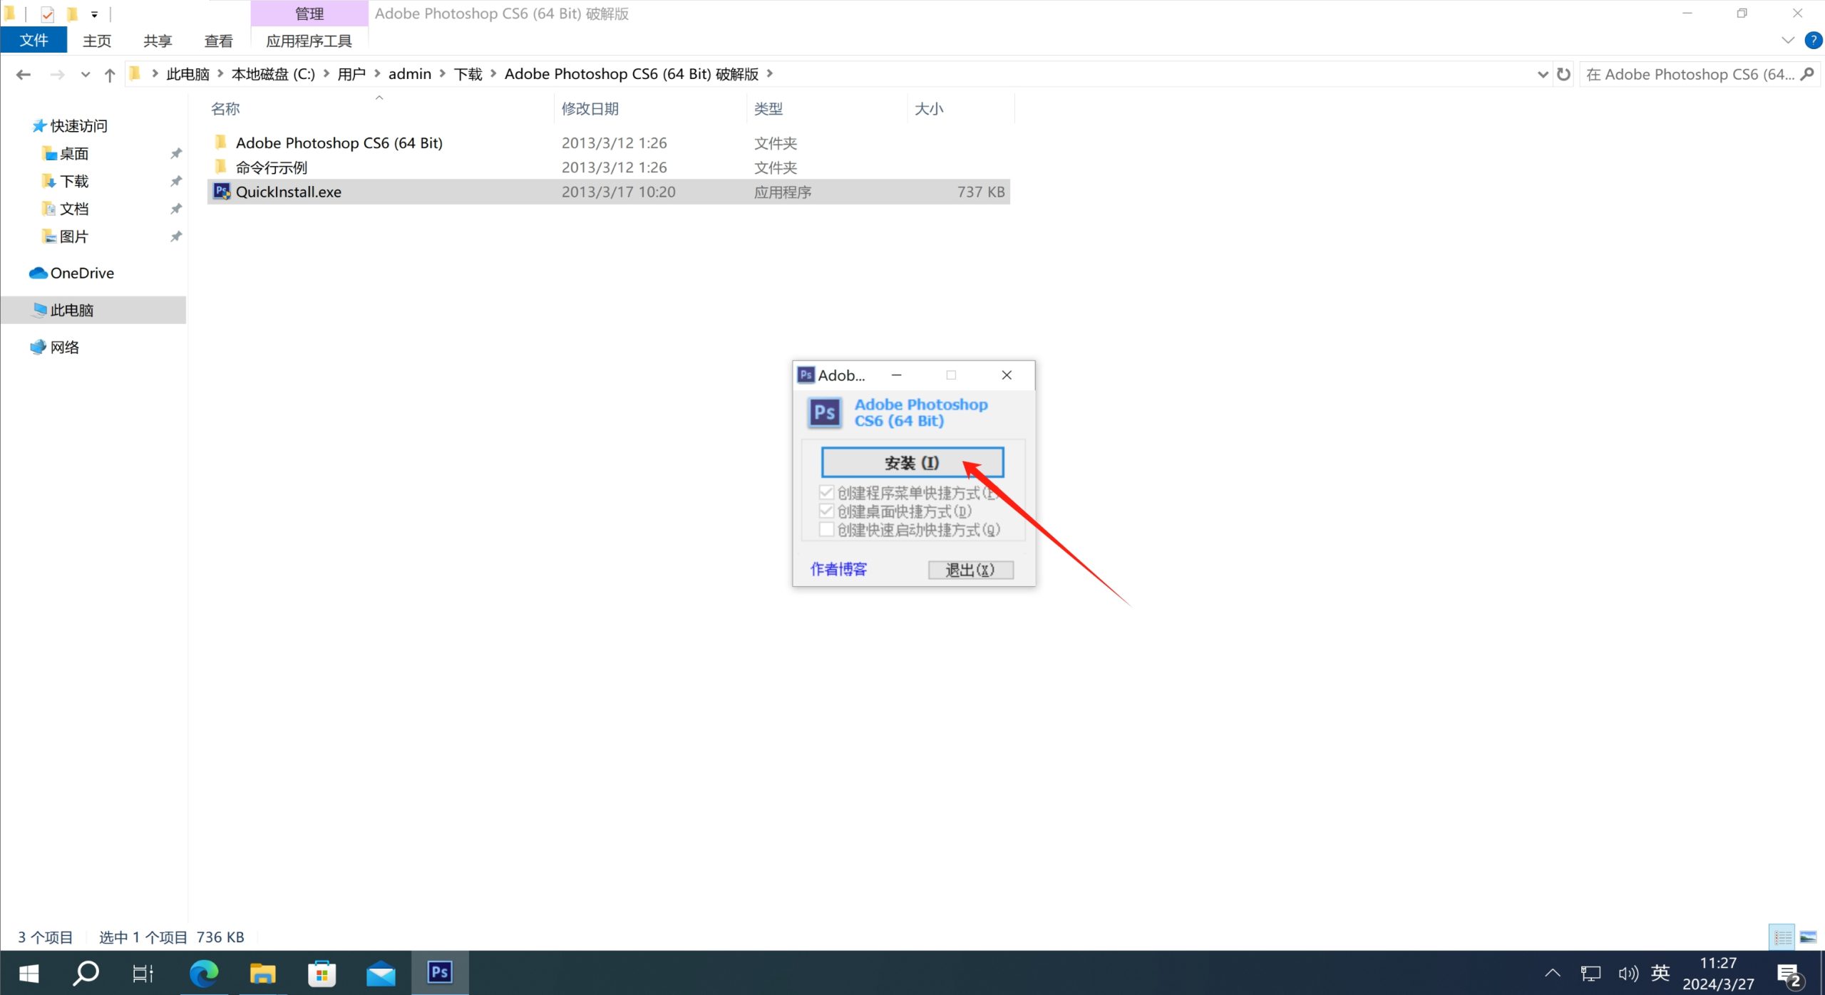This screenshot has width=1825, height=995.
Task: Switch to the 共享 ribbon tab
Action: coord(158,41)
